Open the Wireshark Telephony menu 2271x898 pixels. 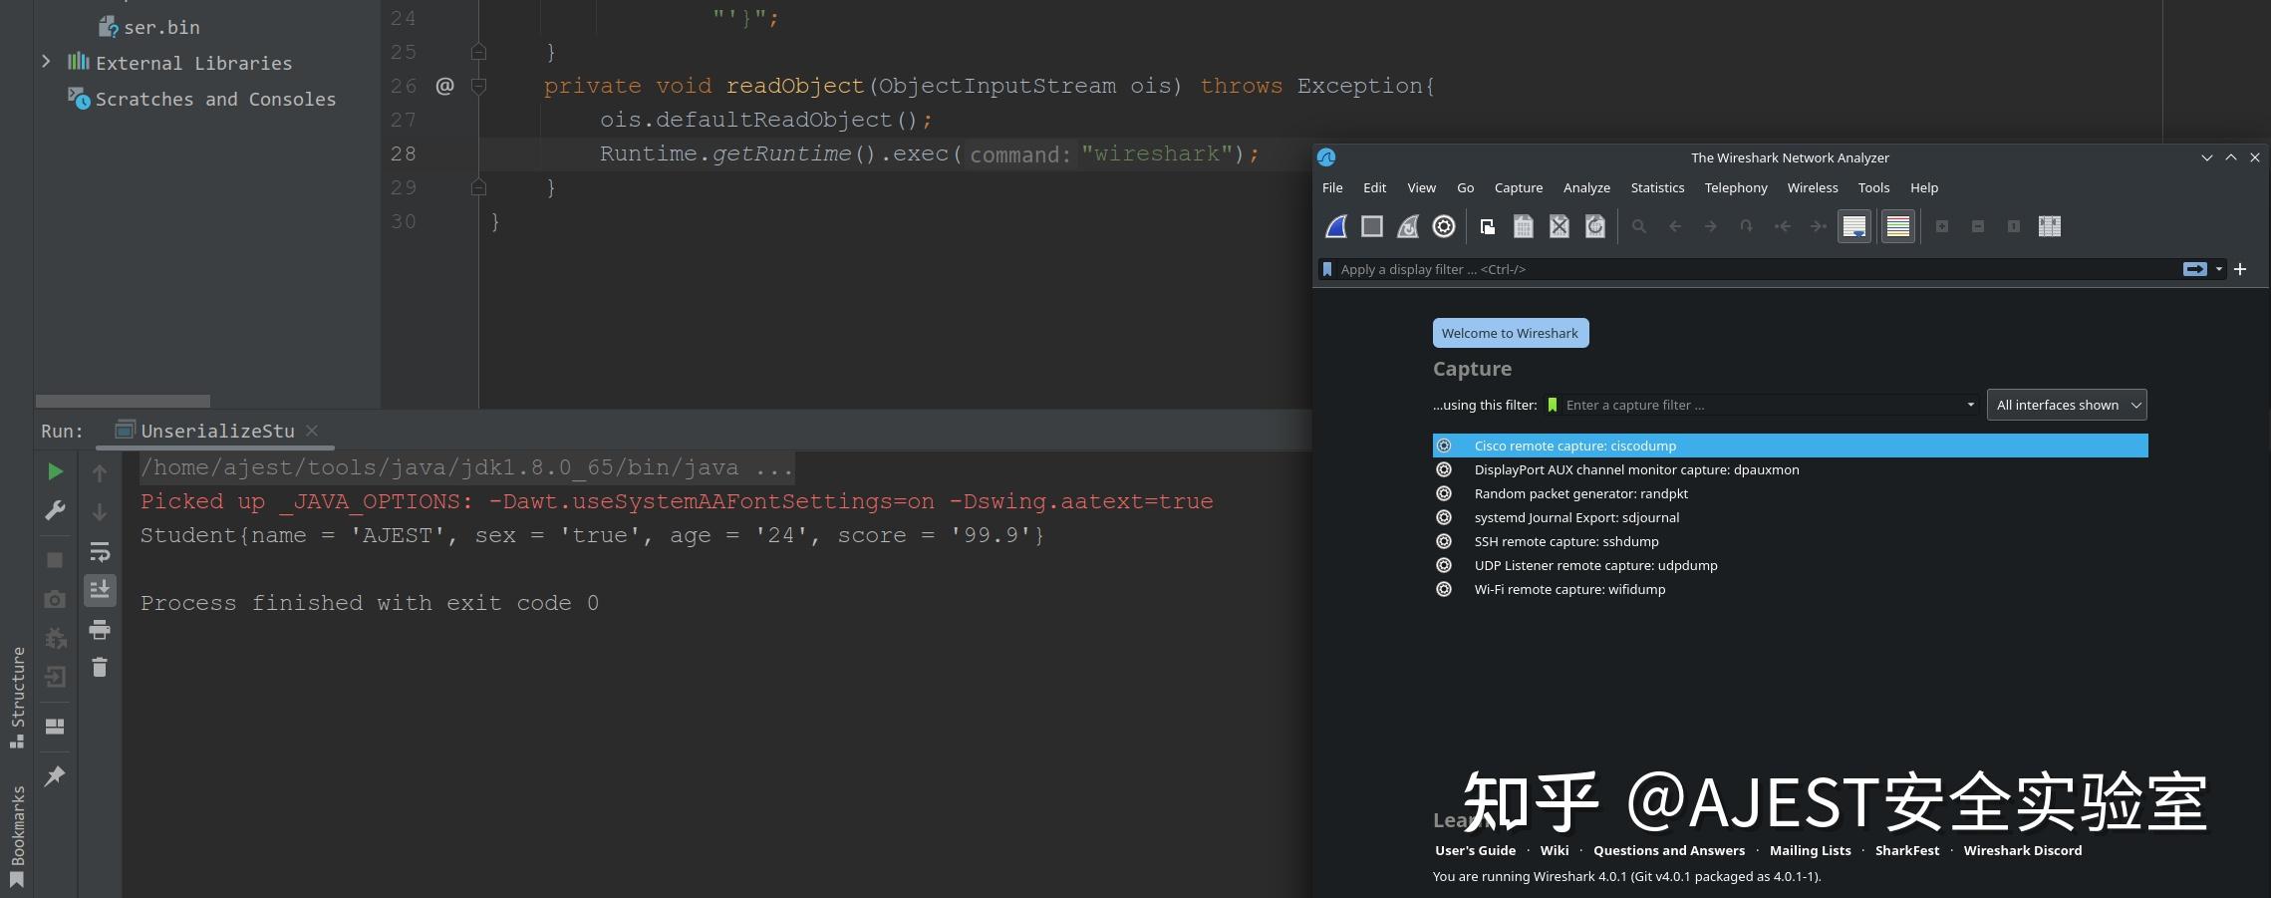[1736, 187]
